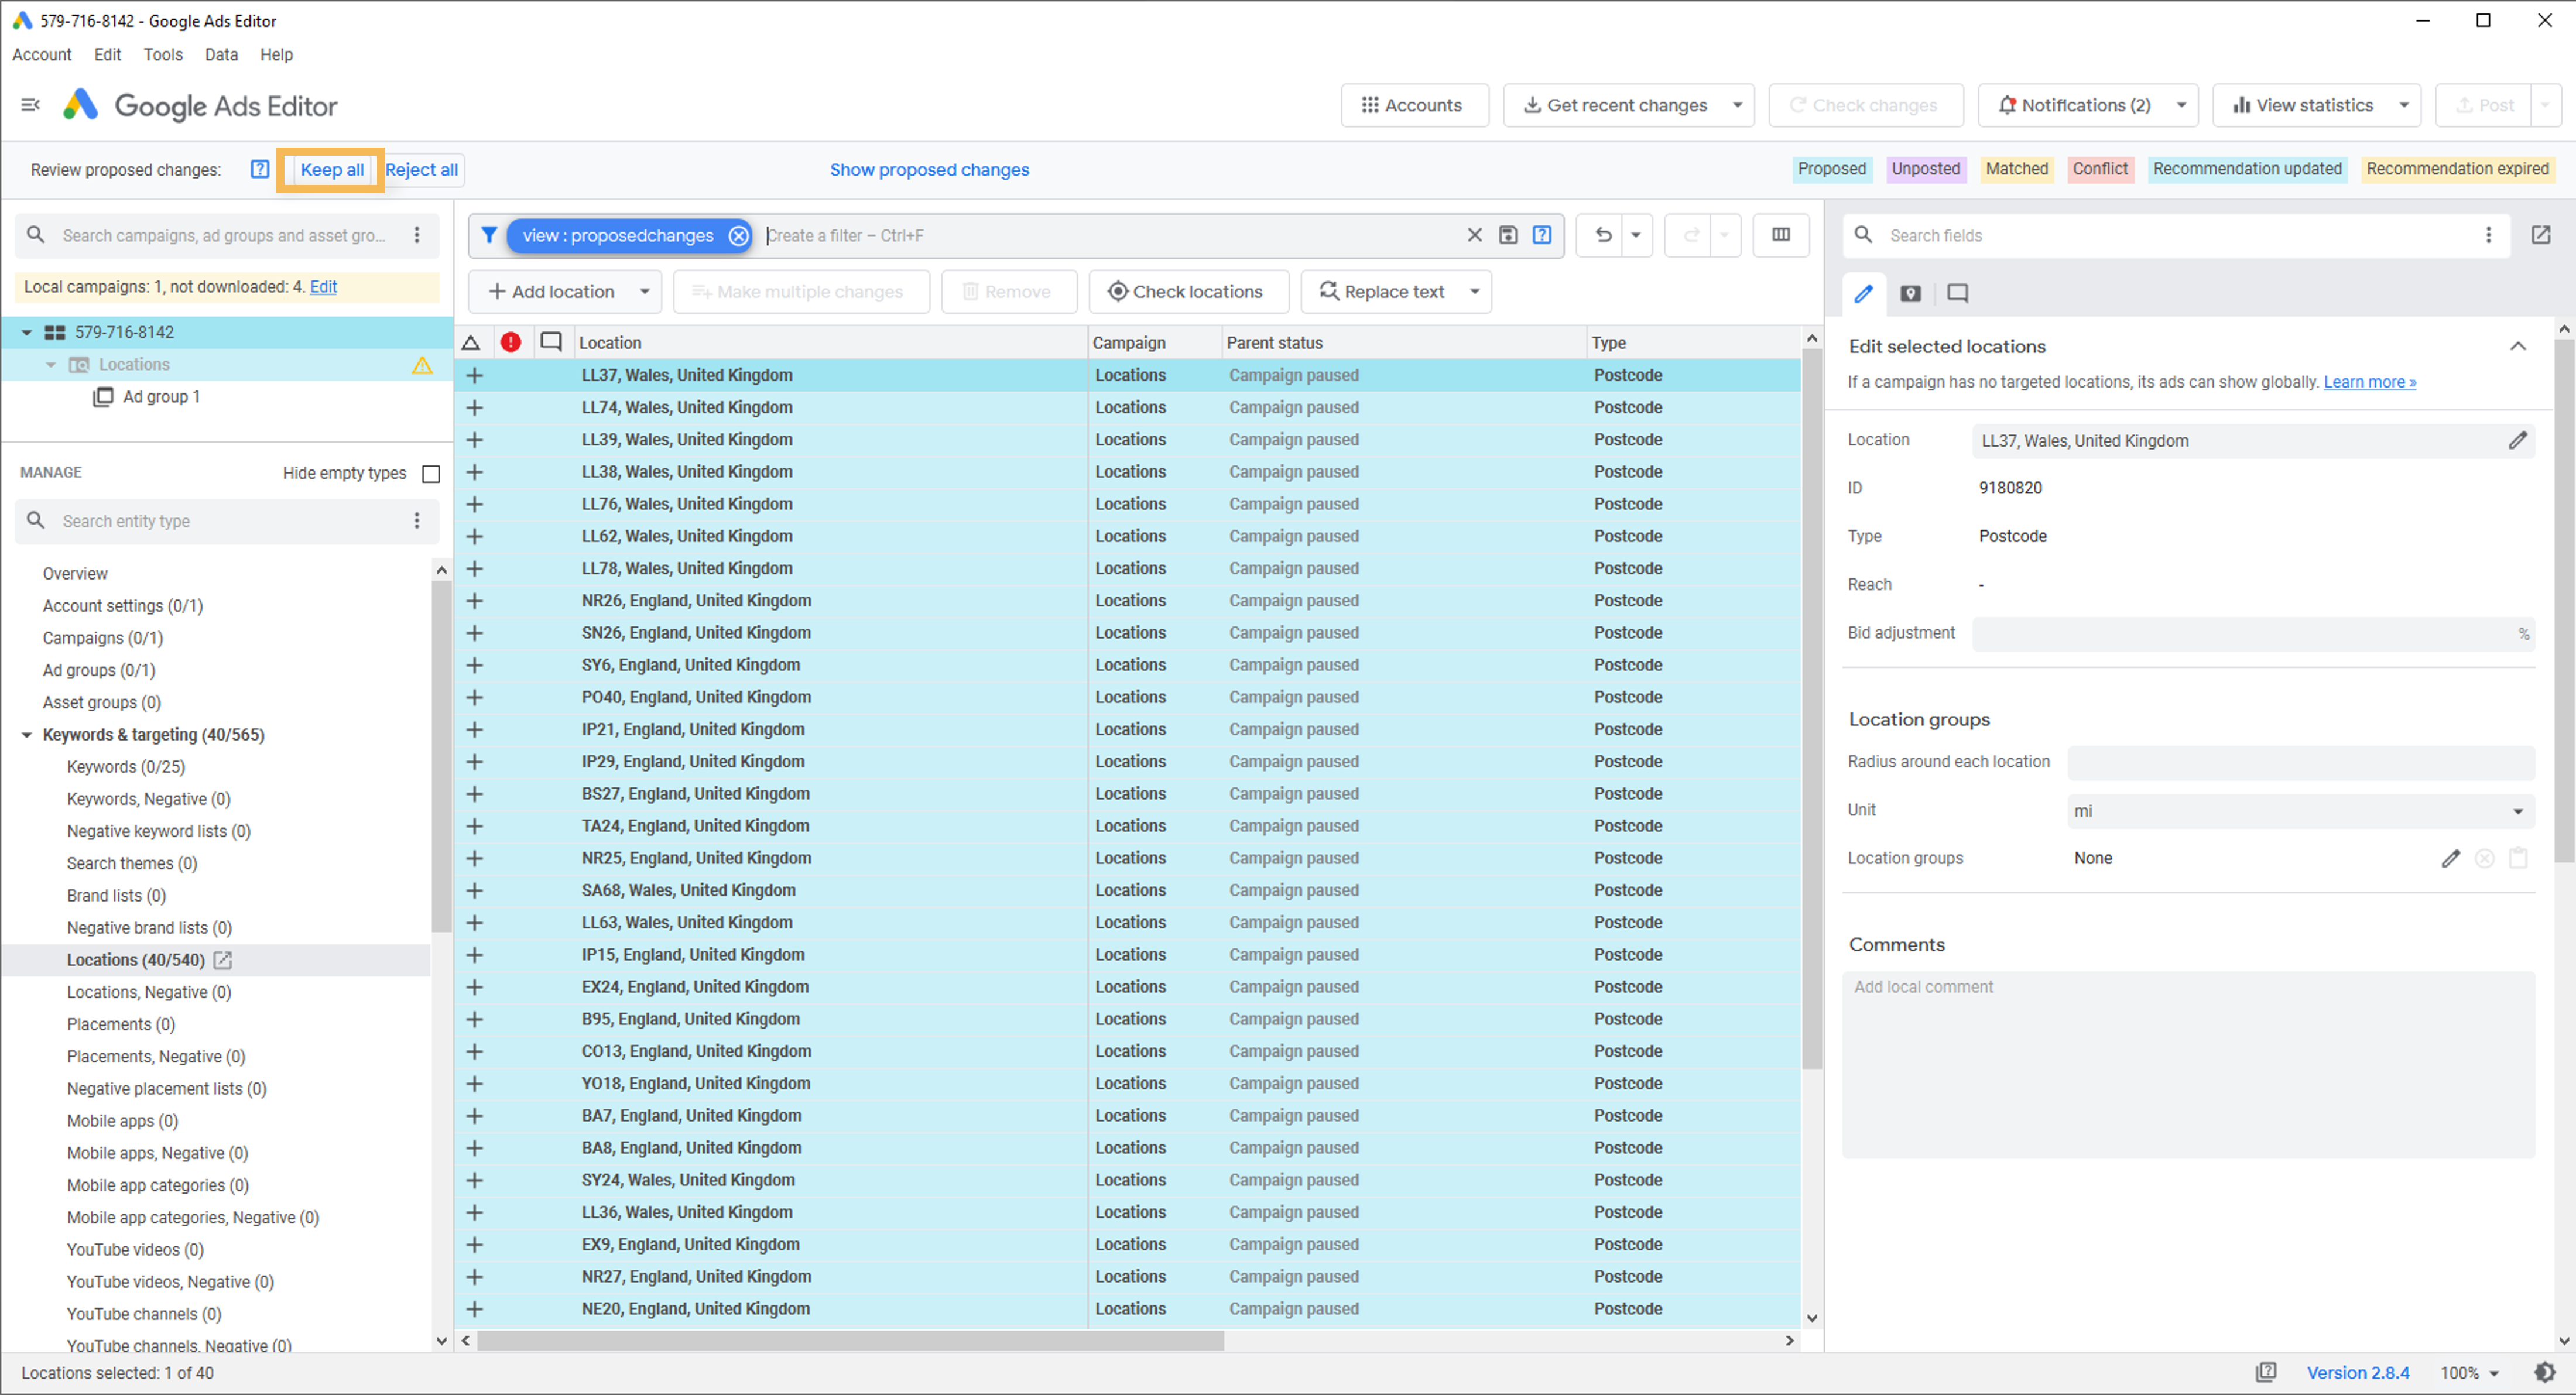
Task: Open the column chooser icon
Action: pyautogui.click(x=1780, y=235)
